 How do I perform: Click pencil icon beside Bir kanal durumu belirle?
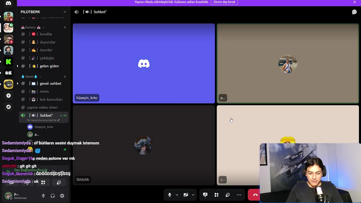click(x=59, y=120)
